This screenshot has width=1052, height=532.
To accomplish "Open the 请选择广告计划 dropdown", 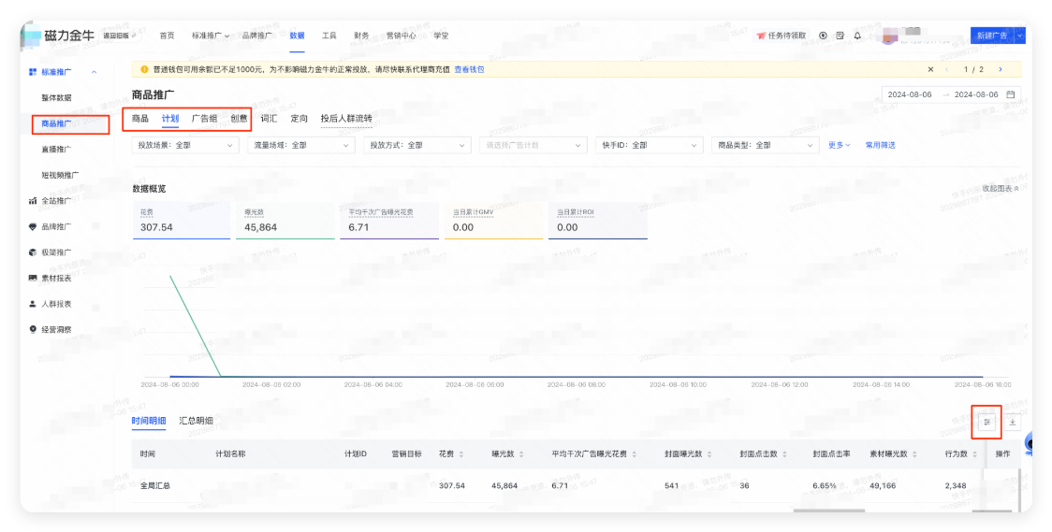I will click(x=533, y=145).
